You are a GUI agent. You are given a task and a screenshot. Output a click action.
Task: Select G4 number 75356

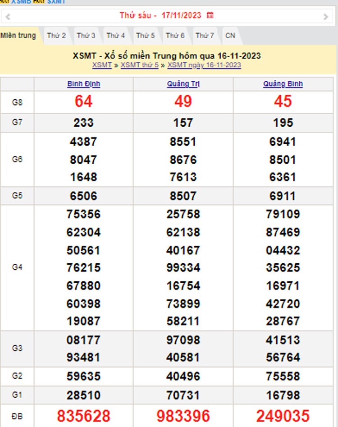coord(83,214)
